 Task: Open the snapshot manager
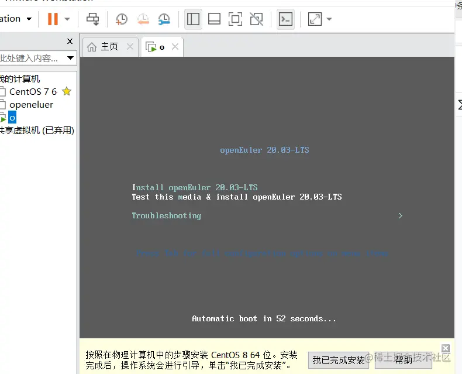[x=164, y=19]
